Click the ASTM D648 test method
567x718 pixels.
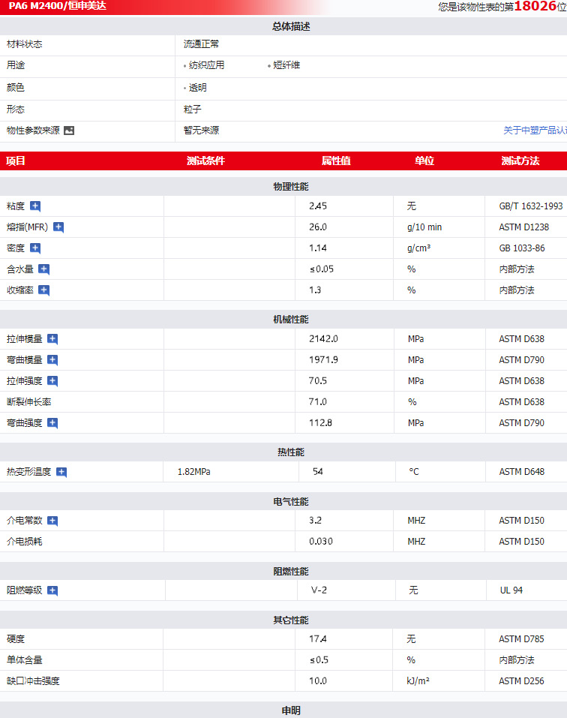(x=522, y=472)
